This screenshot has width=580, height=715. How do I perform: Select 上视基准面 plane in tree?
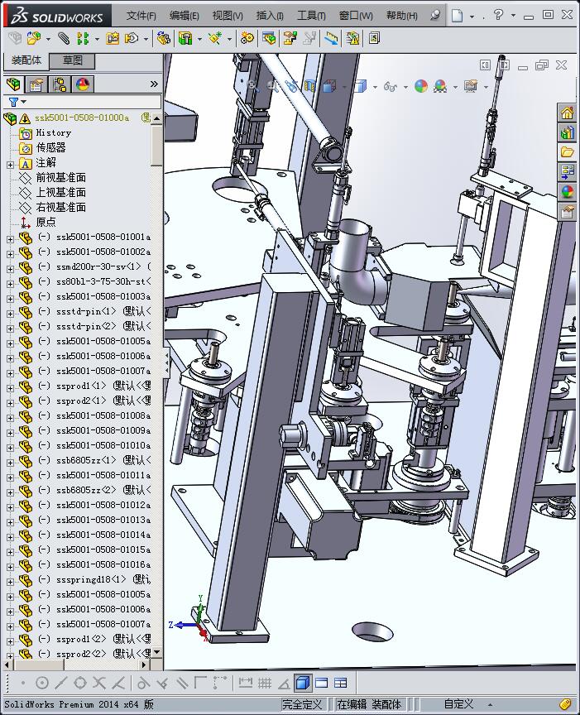click(x=52, y=193)
